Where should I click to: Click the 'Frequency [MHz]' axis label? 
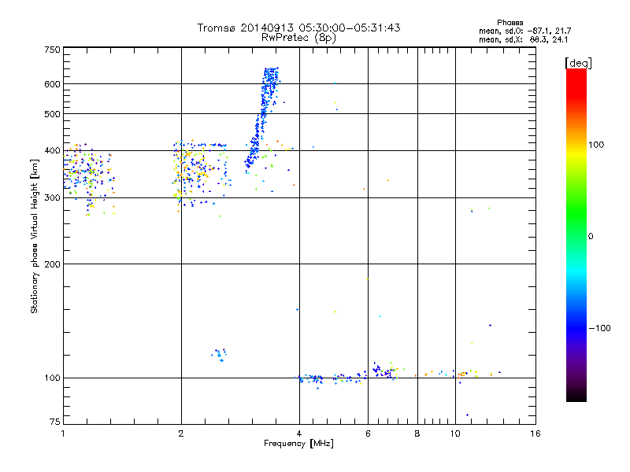tap(298, 444)
